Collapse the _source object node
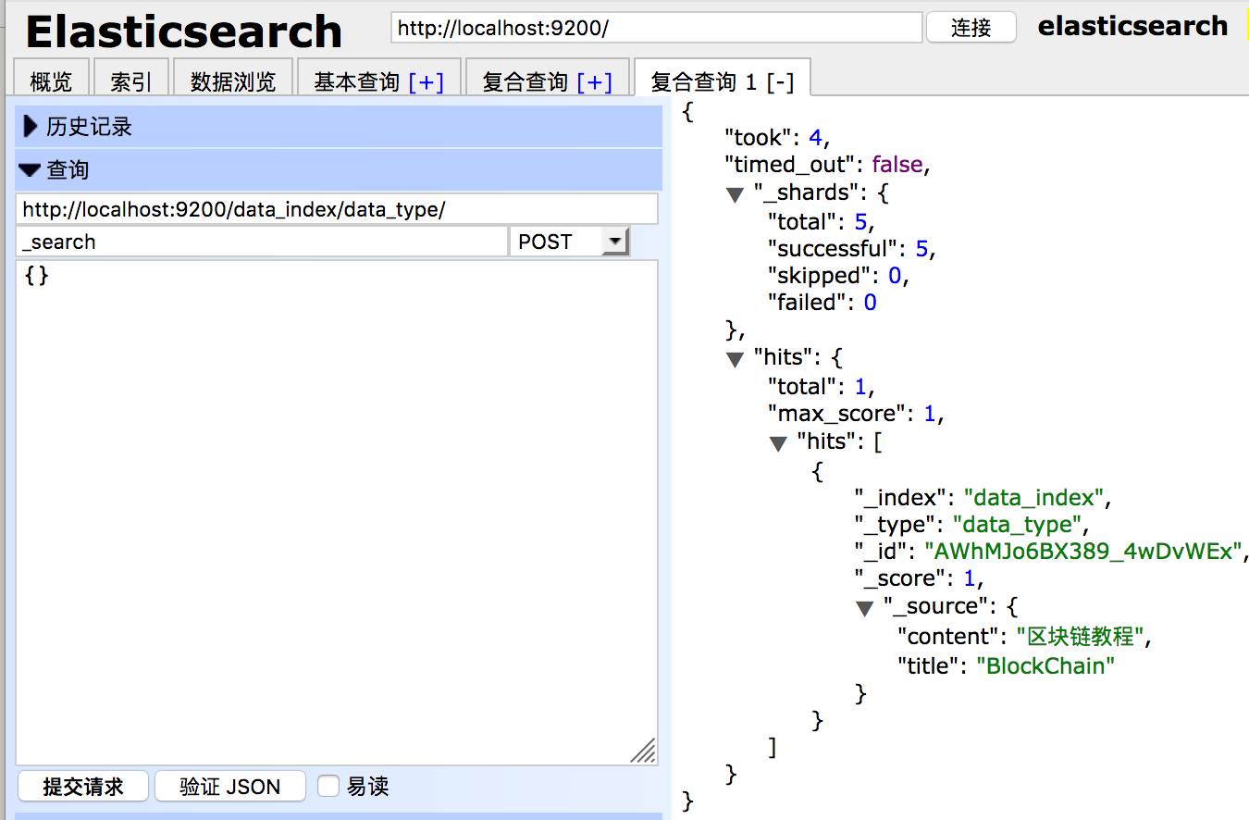This screenshot has height=820, width=1249. click(x=864, y=608)
